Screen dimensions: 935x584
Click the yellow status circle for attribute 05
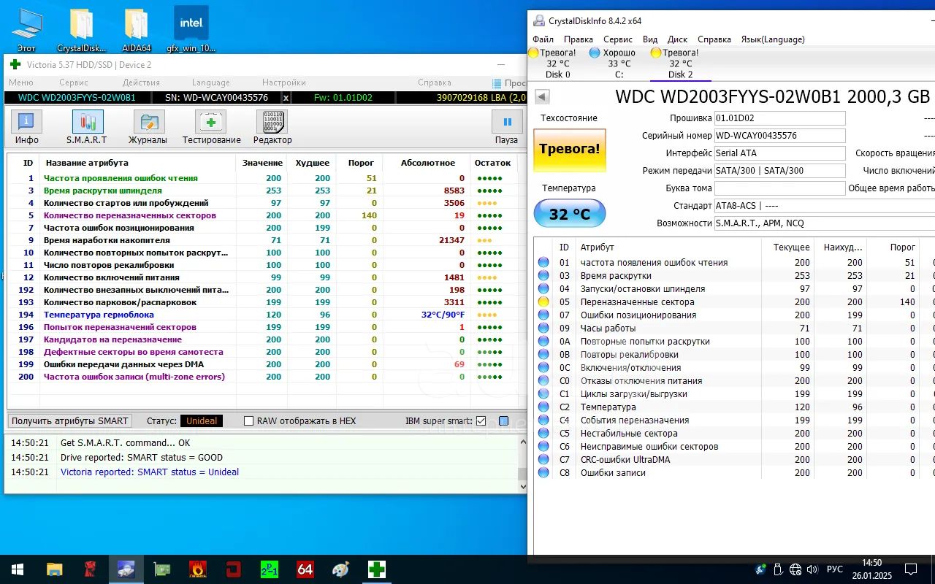[543, 301]
